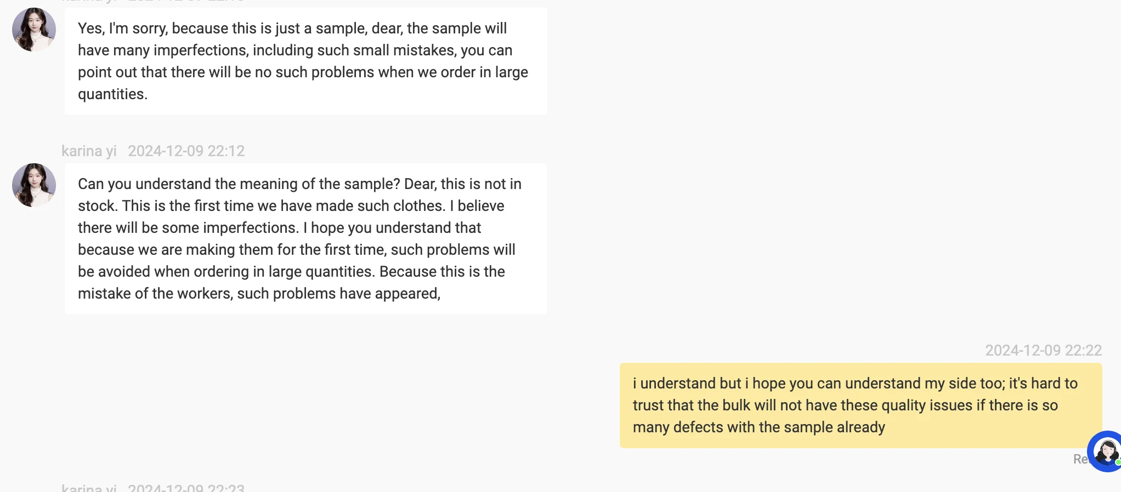Click "have many imperfections" line in first bubble
This screenshot has width=1121, height=492.
tap(295, 50)
